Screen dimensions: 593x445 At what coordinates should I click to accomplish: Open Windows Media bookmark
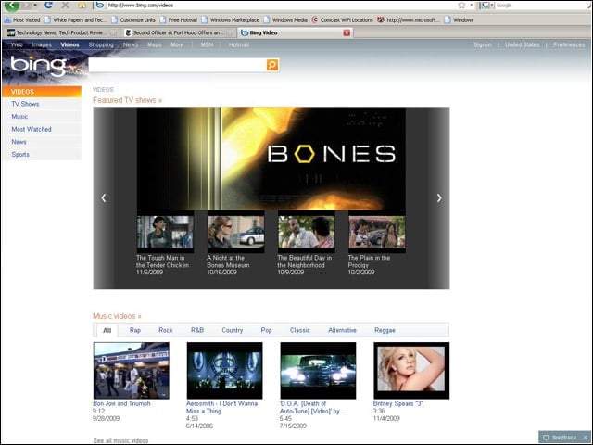pos(286,20)
